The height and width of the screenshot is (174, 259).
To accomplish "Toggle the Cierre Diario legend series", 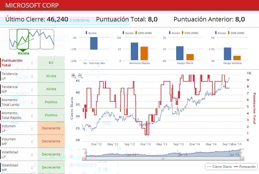I will click(219, 167).
